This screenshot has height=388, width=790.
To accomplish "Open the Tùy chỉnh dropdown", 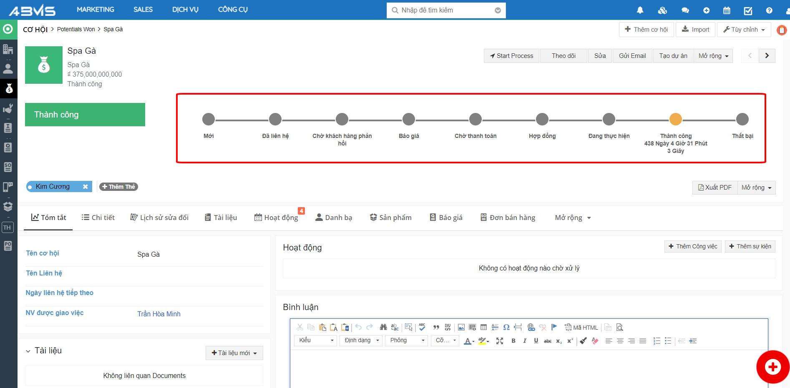I will click(x=744, y=30).
